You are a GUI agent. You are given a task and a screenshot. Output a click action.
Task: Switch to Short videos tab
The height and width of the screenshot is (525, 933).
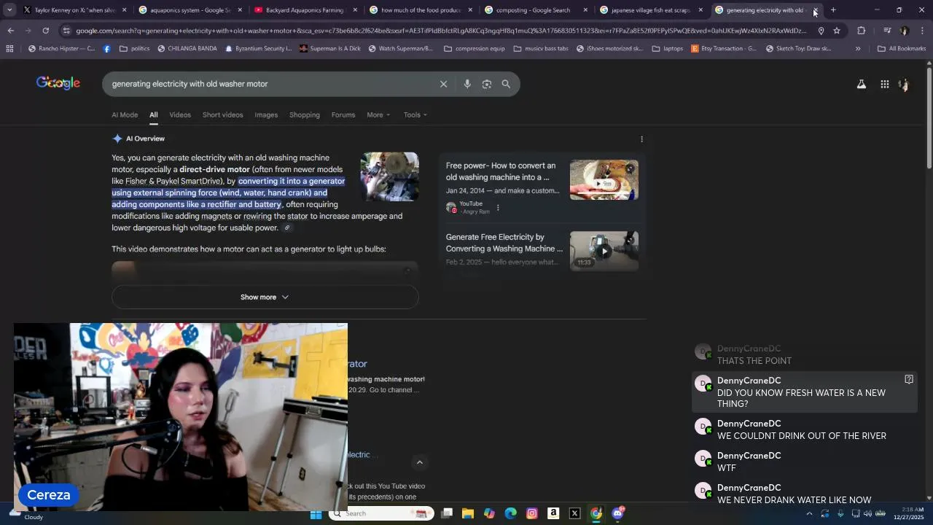click(222, 114)
